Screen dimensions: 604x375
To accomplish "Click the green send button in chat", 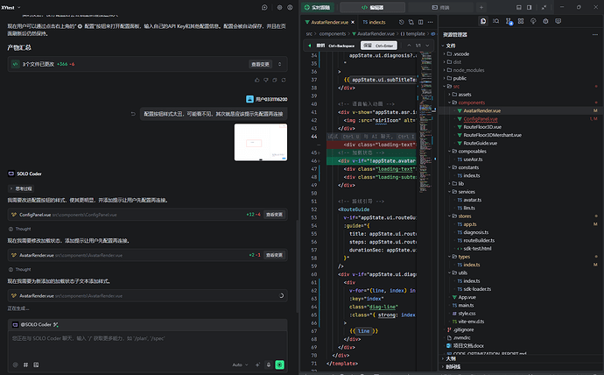I will coord(279,364).
